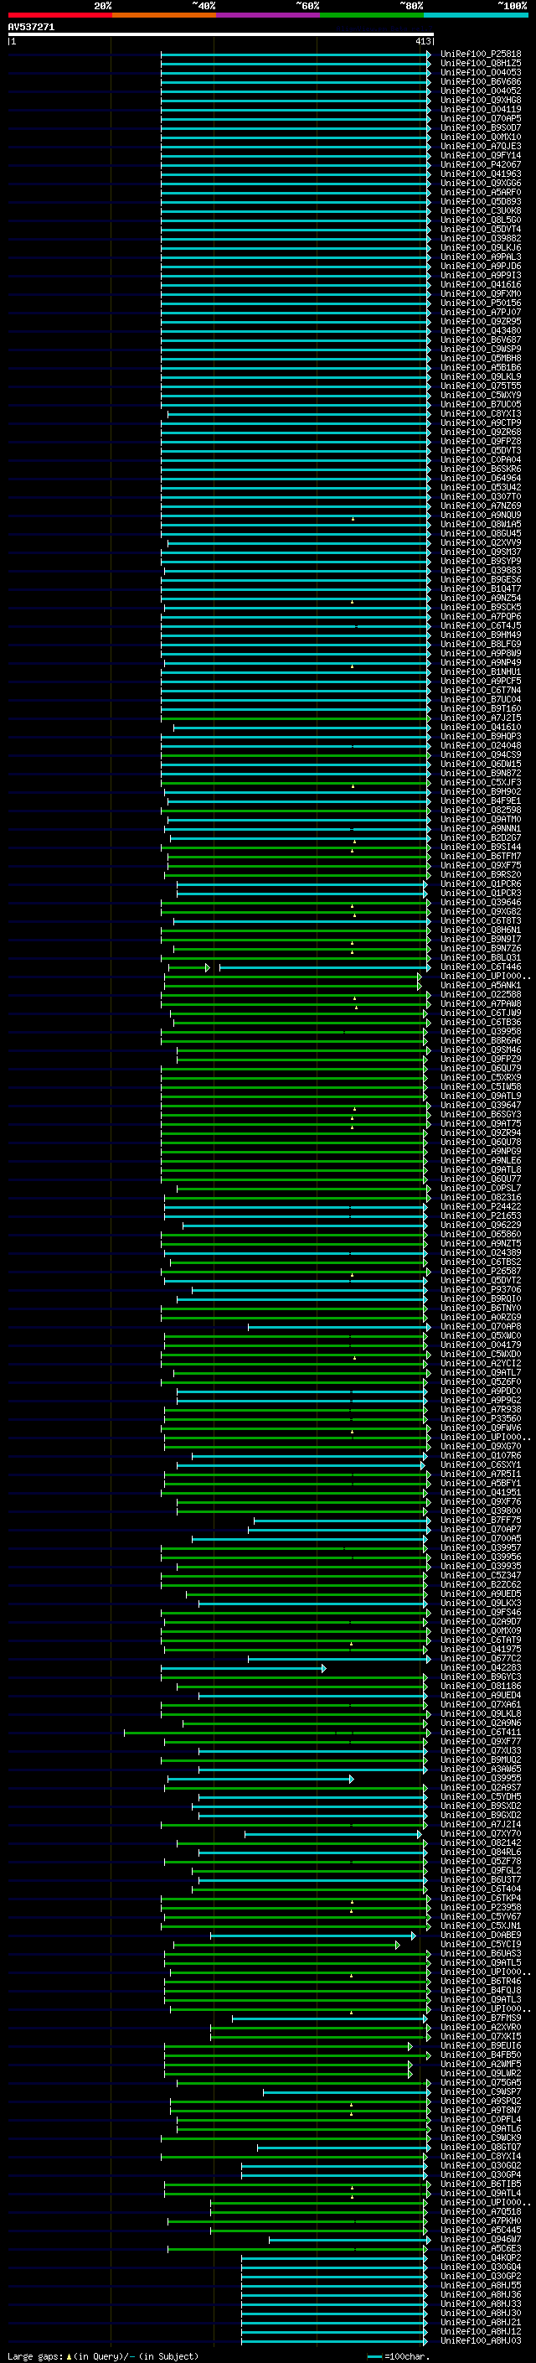Click the purple ~60% identity legend bar
This screenshot has height=2363, width=536.
269,15
